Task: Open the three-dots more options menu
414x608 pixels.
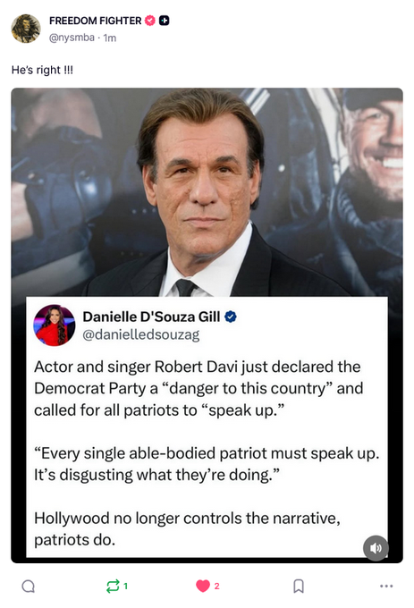Action: point(386,586)
